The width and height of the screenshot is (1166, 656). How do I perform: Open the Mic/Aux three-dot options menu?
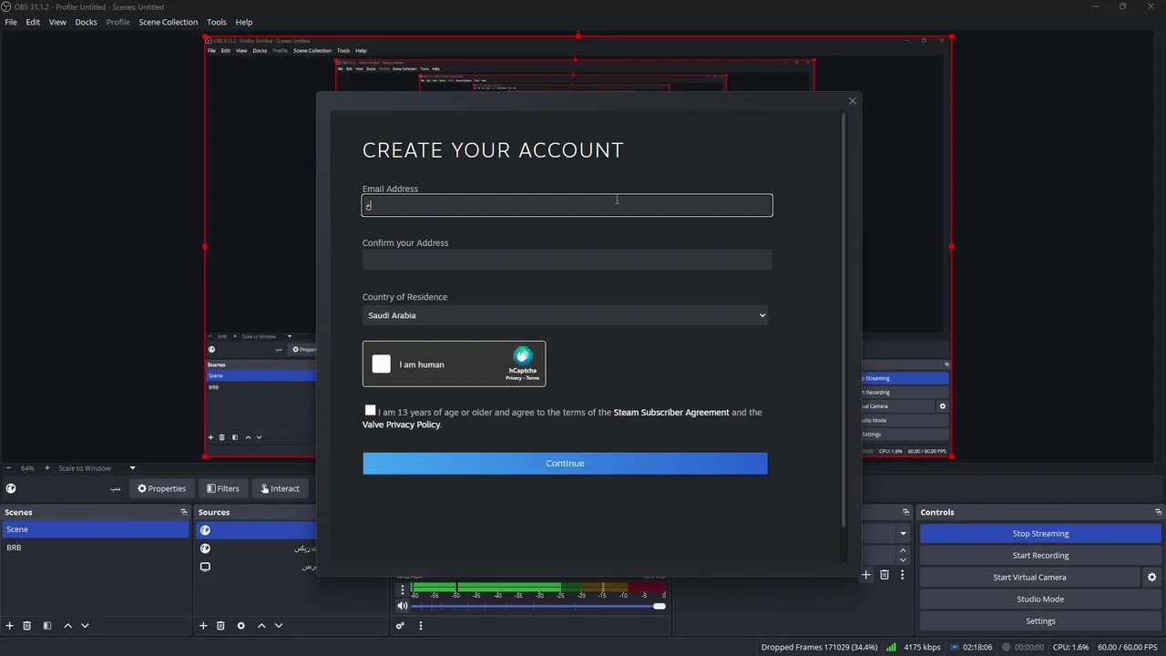403,589
